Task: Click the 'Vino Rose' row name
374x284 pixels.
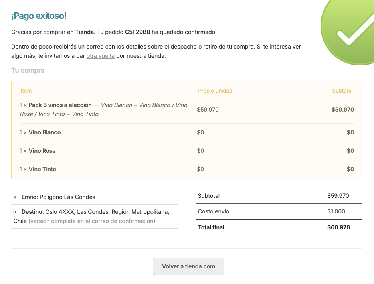Action: (42, 151)
